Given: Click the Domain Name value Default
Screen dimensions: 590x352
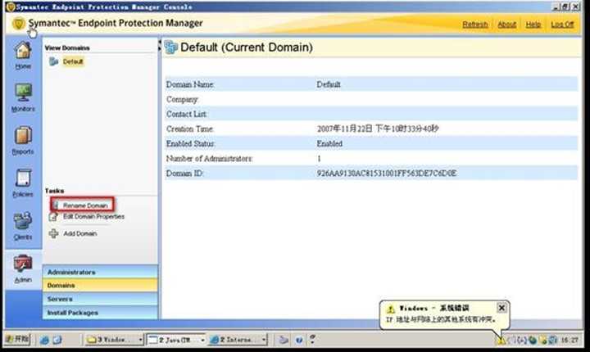Looking at the screenshot, I should tap(329, 84).
